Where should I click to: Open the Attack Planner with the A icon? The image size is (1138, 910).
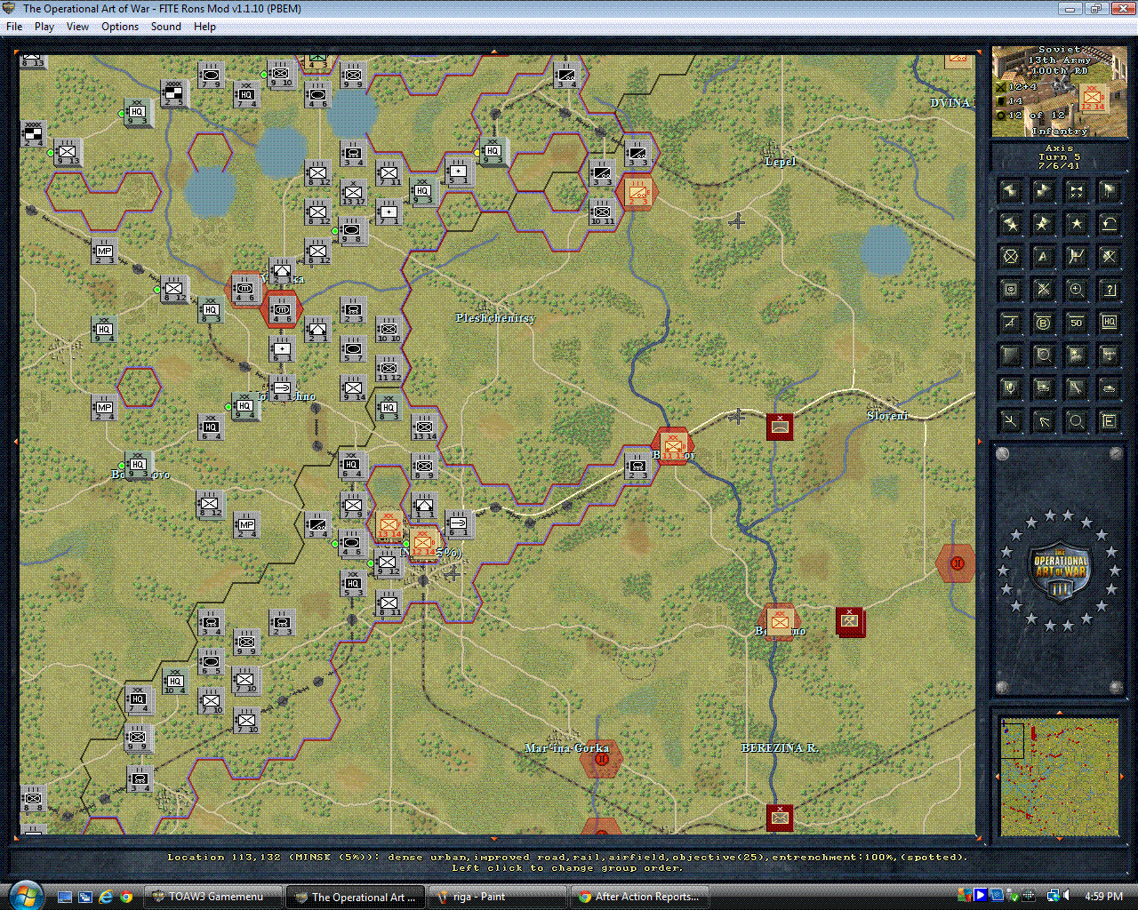point(1043,257)
